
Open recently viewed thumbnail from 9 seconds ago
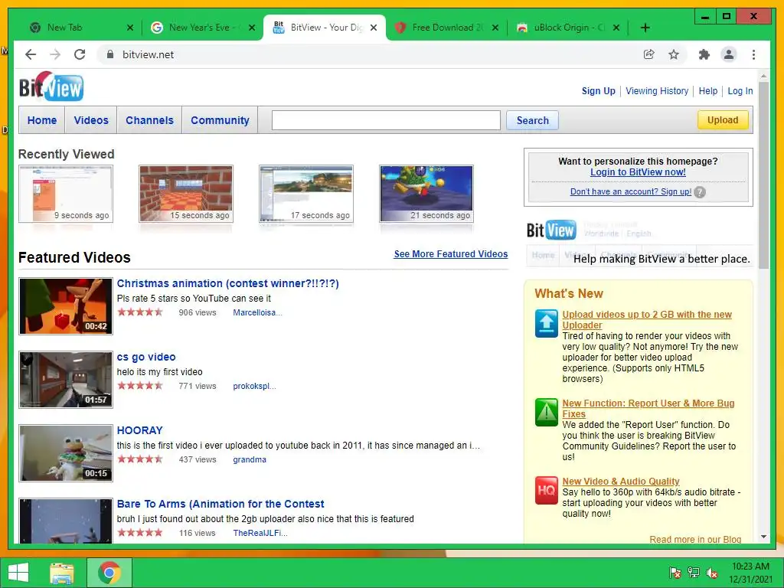pyautogui.click(x=66, y=194)
